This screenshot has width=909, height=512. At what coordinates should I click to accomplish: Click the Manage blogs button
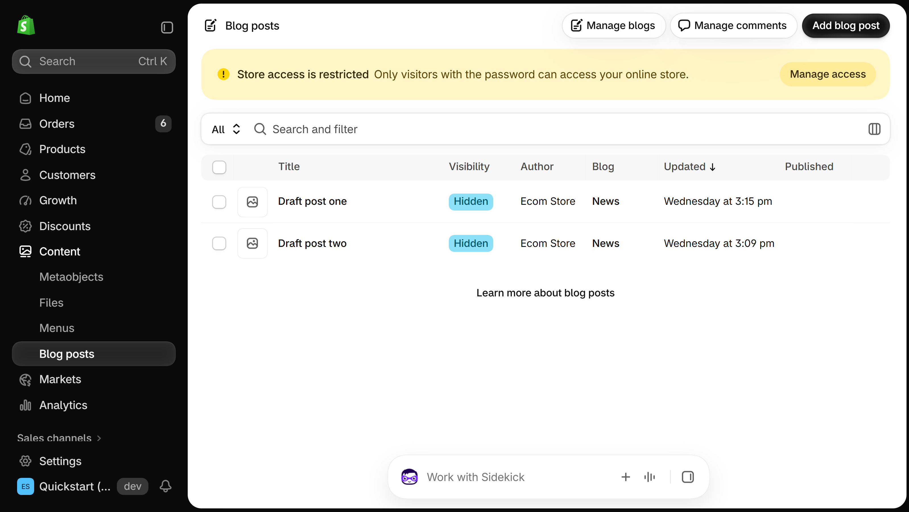614,25
